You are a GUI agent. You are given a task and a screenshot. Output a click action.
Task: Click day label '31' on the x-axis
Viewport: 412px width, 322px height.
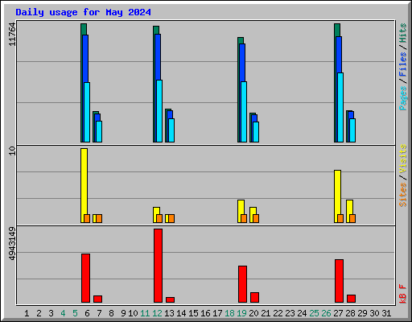(x=386, y=313)
